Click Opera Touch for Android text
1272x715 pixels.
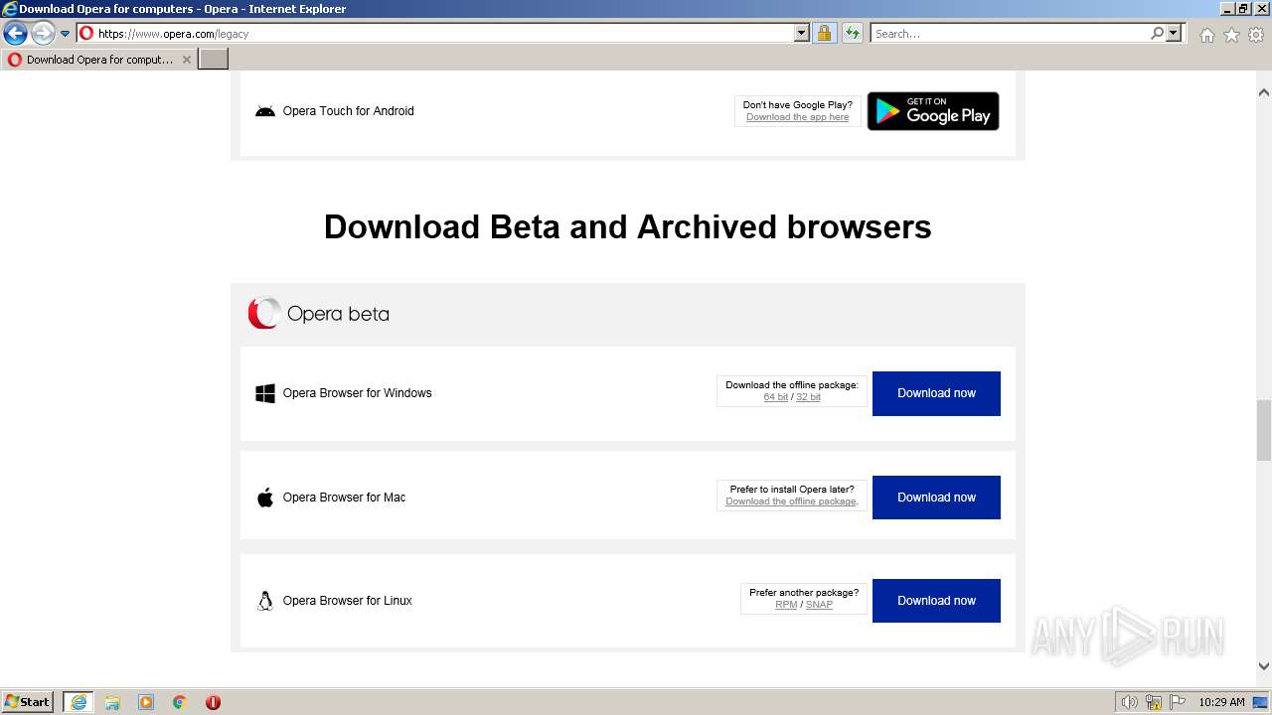pyautogui.click(x=348, y=111)
